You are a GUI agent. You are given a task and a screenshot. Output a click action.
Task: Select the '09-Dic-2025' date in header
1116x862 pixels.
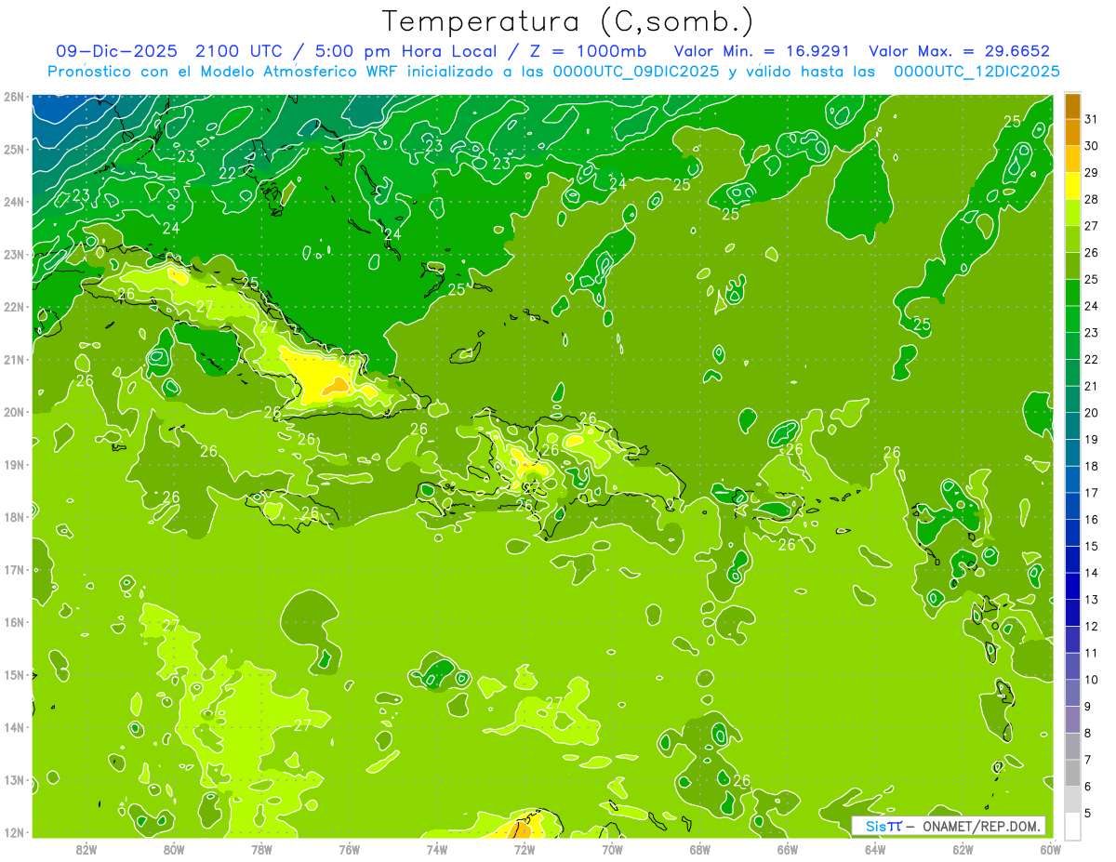[x=116, y=51]
